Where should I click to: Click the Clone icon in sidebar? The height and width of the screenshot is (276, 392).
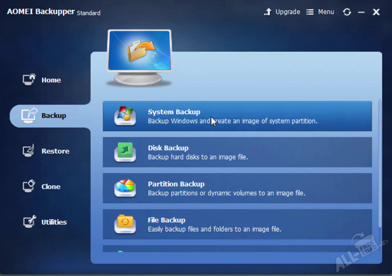click(29, 186)
